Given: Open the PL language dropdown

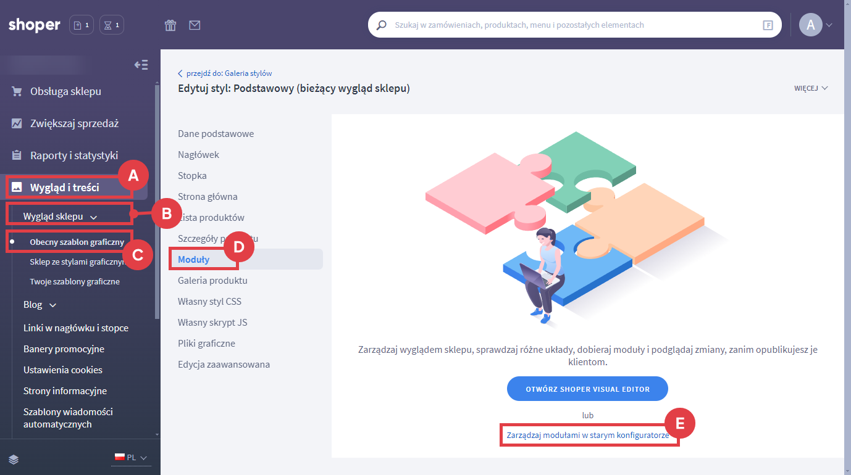Looking at the screenshot, I should [131, 458].
